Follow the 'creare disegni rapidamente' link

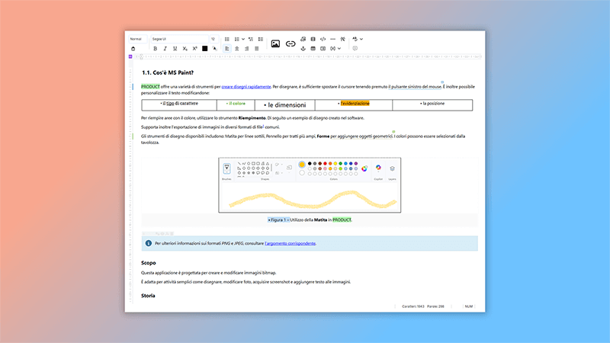click(246, 87)
